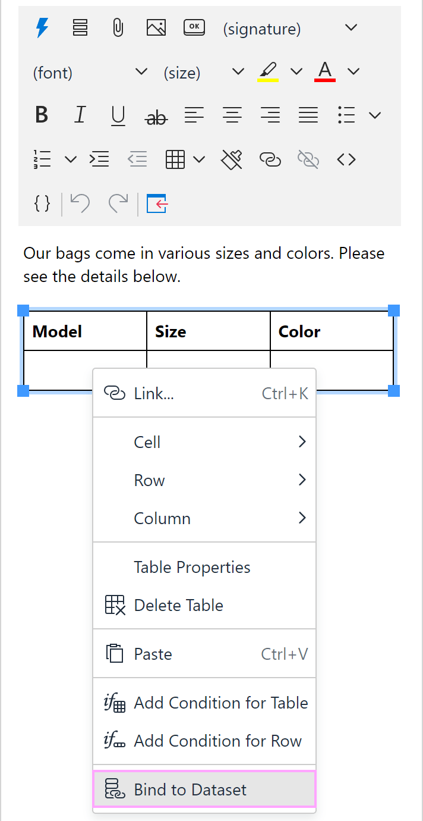Toggle Bold formatting
The image size is (423, 821).
pyautogui.click(x=42, y=115)
